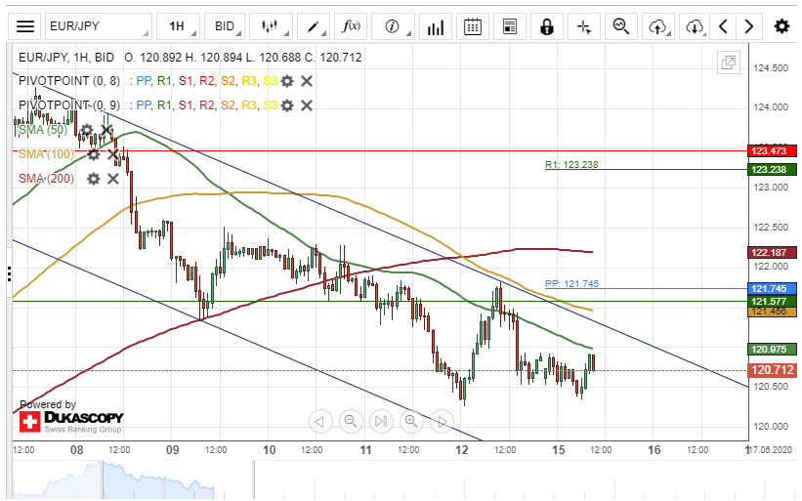Click the calendar icon in toolbar

point(472,26)
